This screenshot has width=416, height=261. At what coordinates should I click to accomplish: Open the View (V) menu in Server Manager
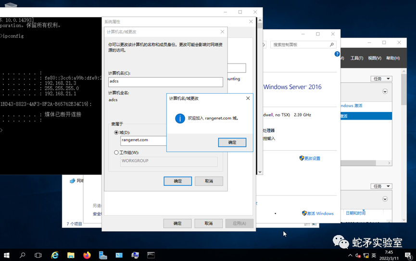375,58
